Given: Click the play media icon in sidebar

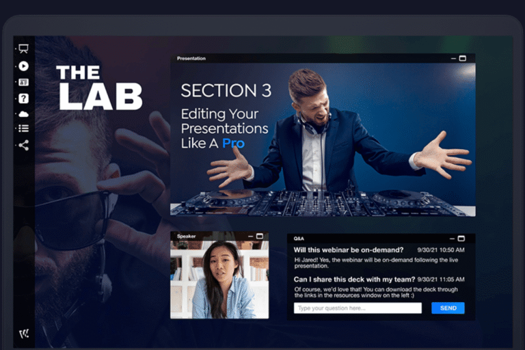Looking at the screenshot, I should tap(23, 66).
